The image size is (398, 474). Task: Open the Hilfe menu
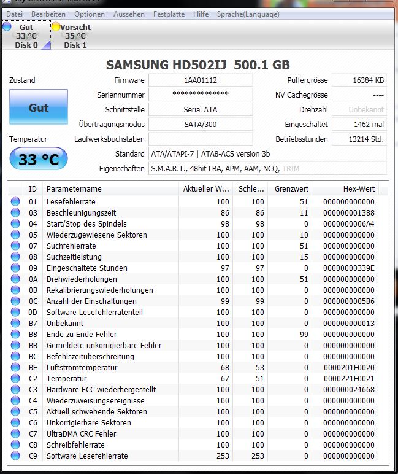tap(201, 14)
